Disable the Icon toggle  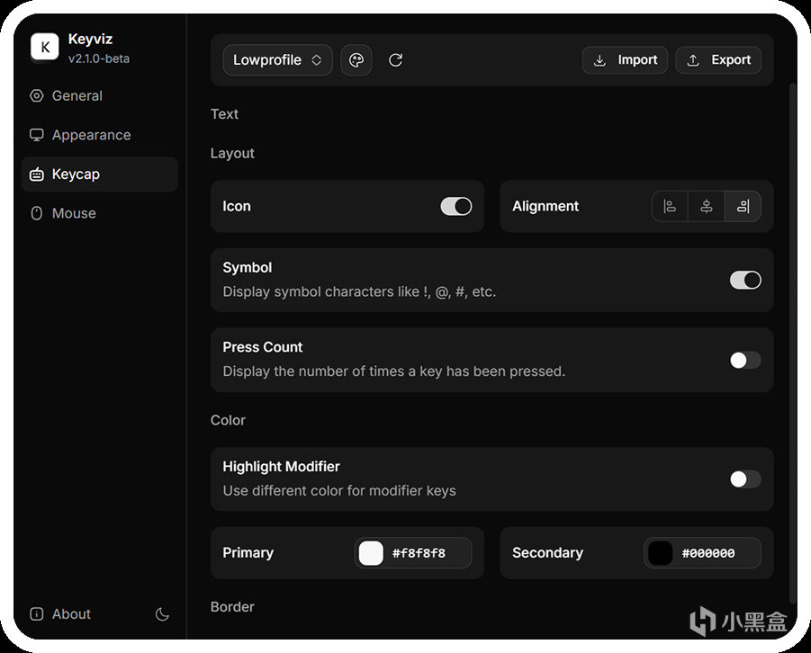(x=455, y=206)
